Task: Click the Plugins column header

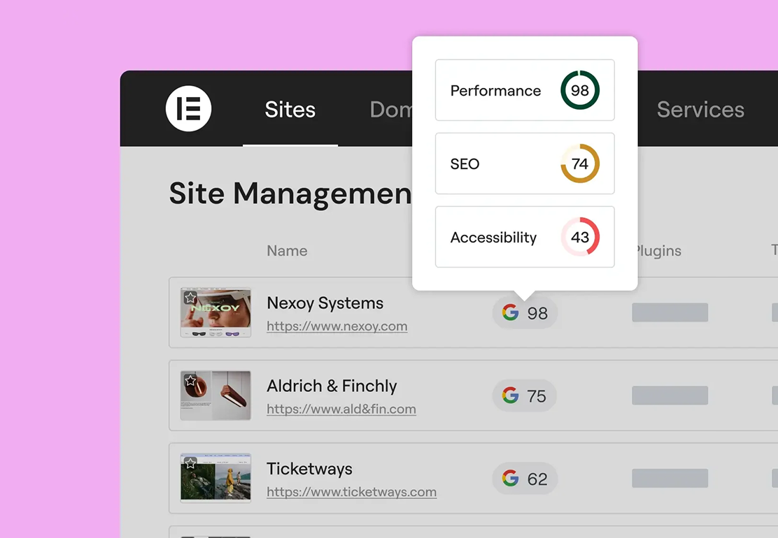Action: pos(659,251)
